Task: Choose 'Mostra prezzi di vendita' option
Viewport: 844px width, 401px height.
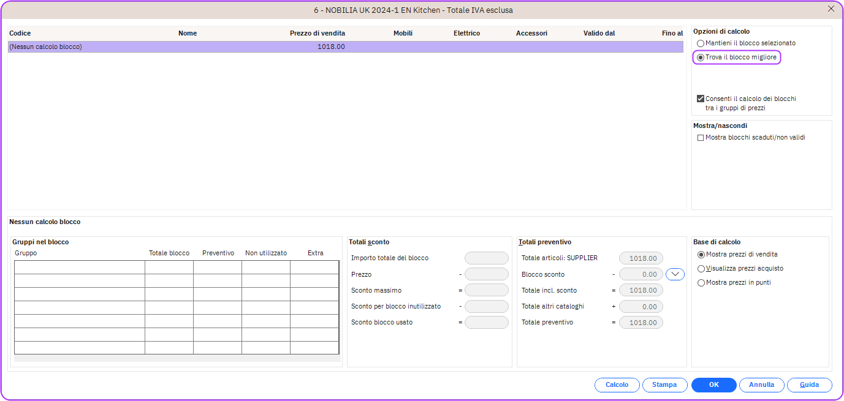Action: click(x=701, y=255)
